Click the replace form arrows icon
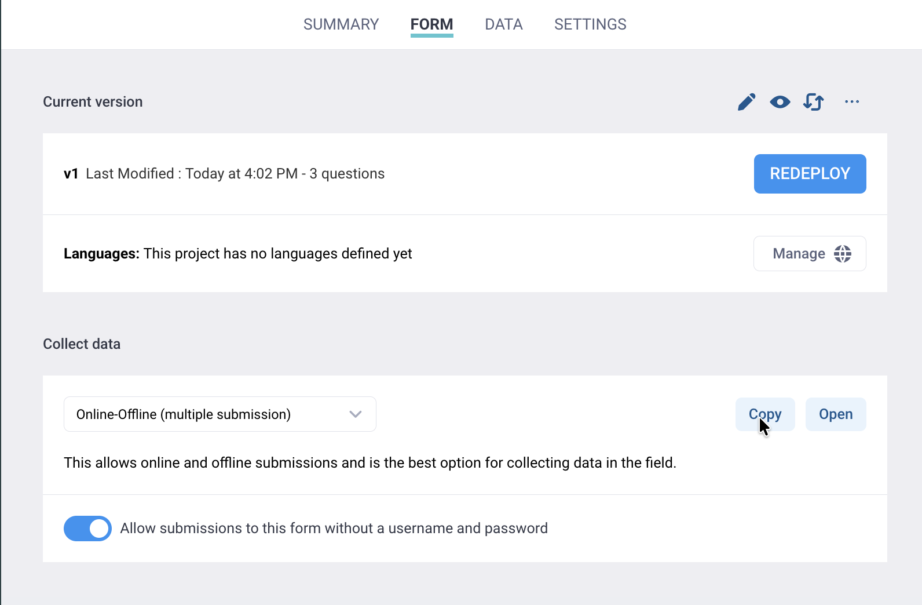 tap(814, 102)
